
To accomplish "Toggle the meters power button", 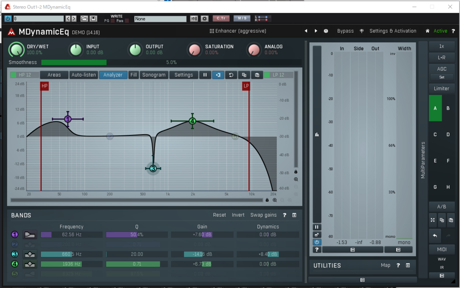I will coord(317,242).
